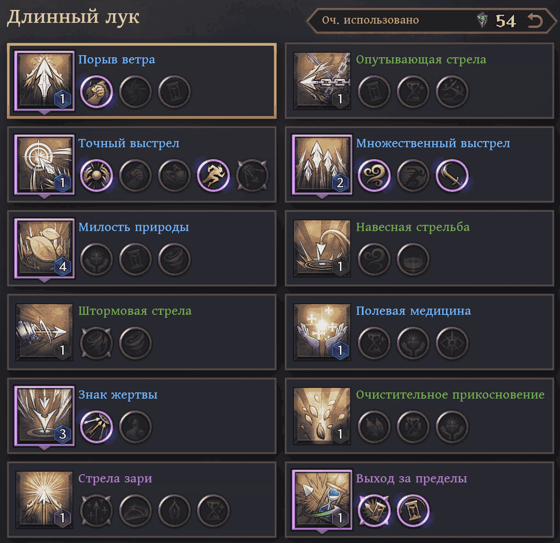Screen dimensions: 560x543
Task: Activate the arrows perk under Знак жертвы
Action: pyautogui.click(x=96, y=427)
